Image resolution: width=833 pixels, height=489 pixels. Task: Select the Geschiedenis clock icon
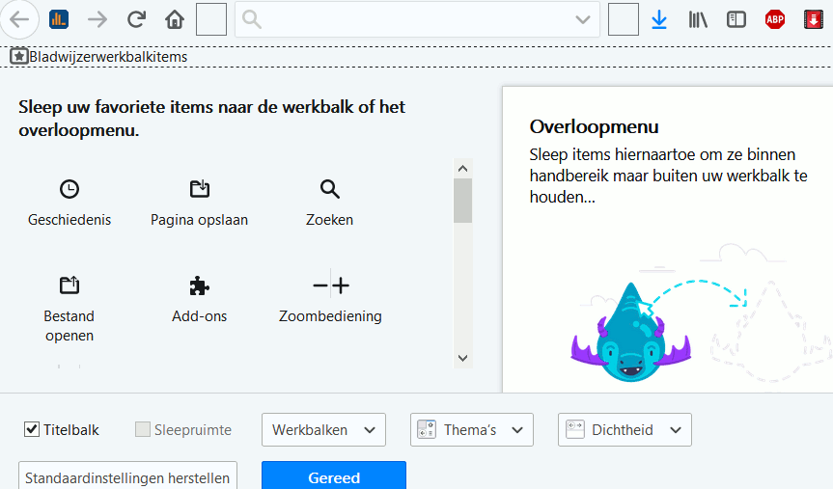[x=69, y=189]
